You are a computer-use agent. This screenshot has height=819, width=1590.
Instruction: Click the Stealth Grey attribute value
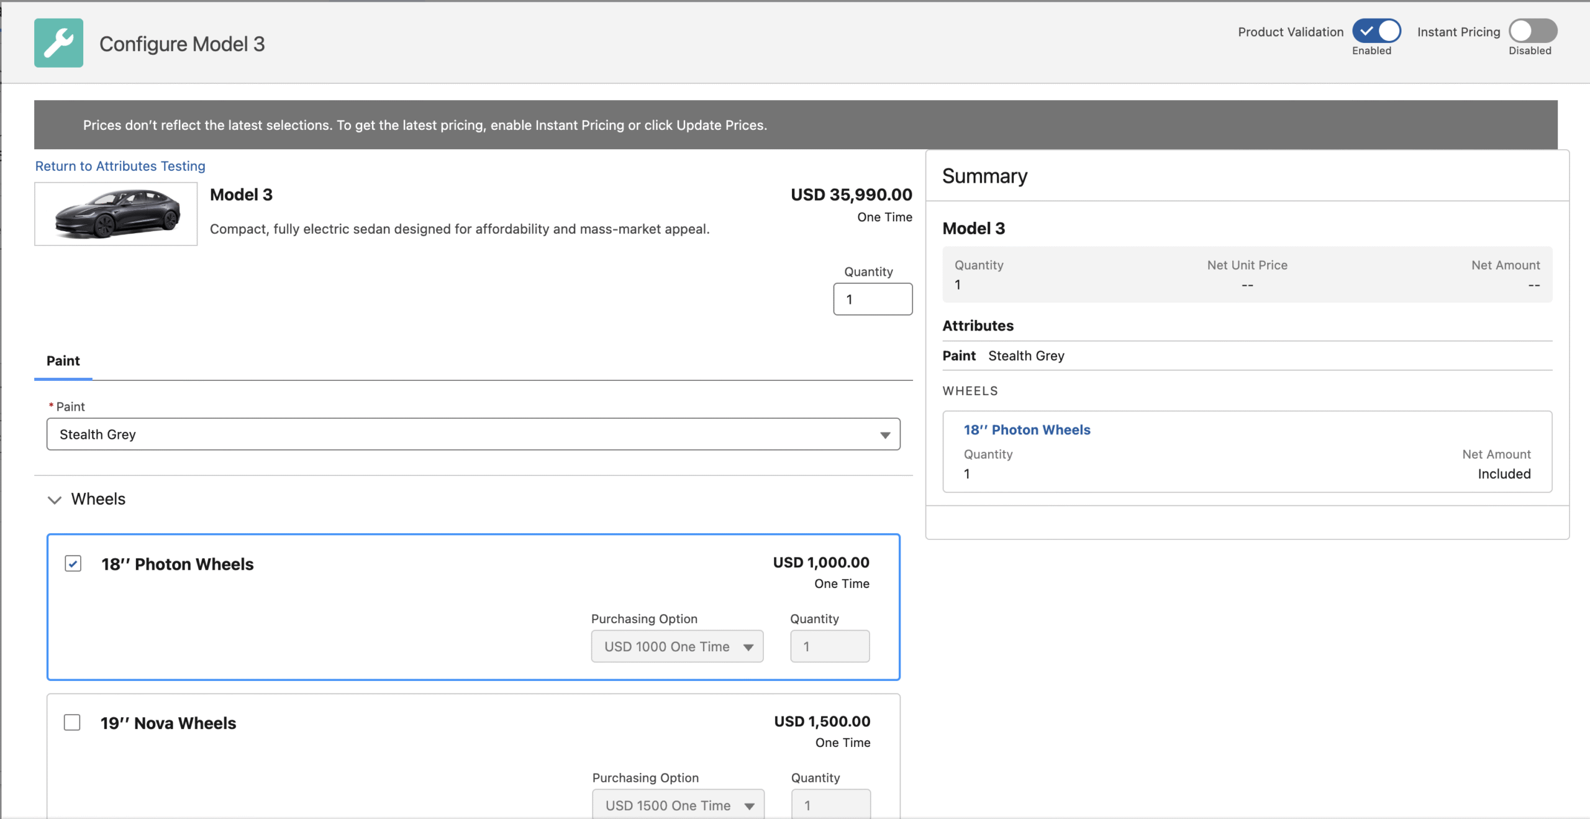[1026, 356]
